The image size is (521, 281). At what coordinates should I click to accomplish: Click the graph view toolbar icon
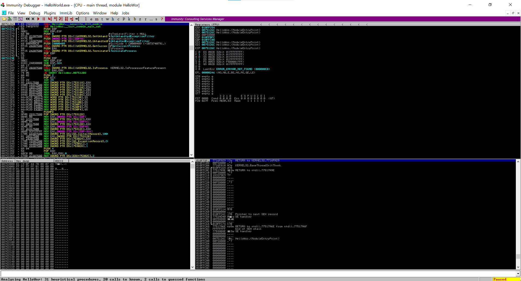[x=21, y=19]
